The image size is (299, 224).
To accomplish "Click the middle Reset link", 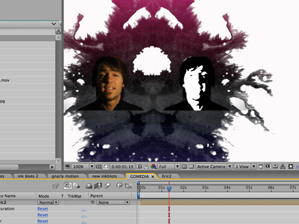I will [42, 215].
